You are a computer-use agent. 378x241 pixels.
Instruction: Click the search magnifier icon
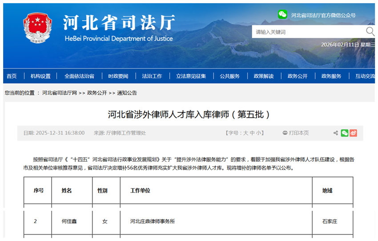click(x=370, y=31)
